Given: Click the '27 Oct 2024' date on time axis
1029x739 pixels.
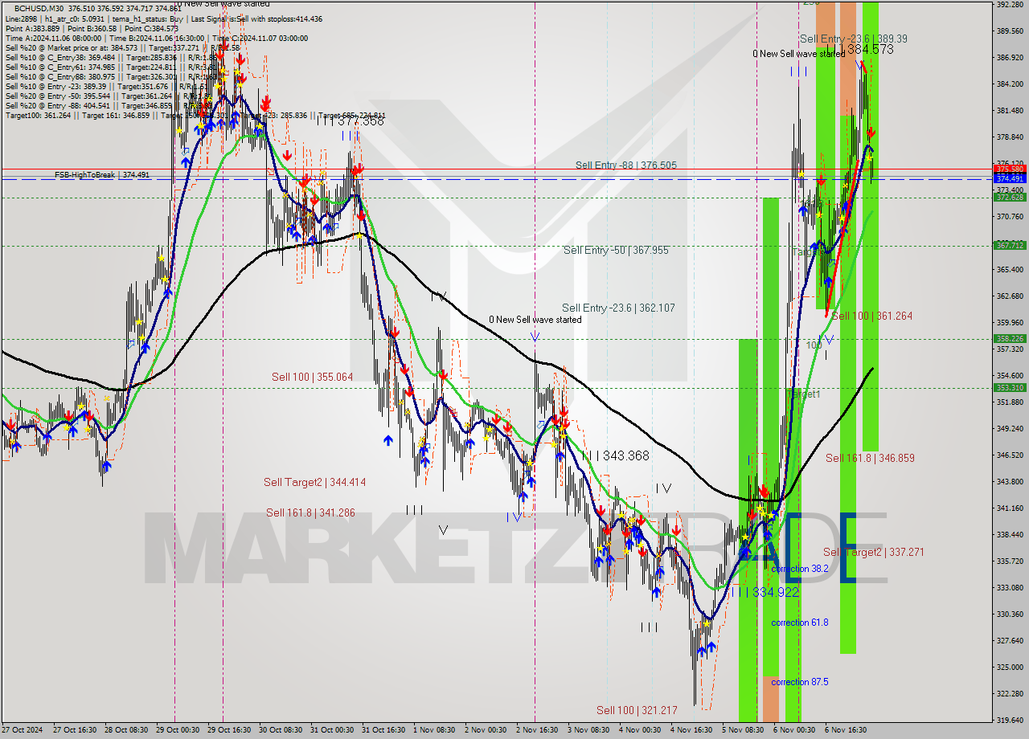Looking at the screenshot, I should pos(22,730).
